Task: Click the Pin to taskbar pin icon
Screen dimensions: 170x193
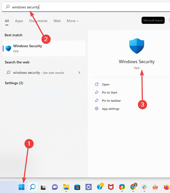Action: click(x=97, y=100)
